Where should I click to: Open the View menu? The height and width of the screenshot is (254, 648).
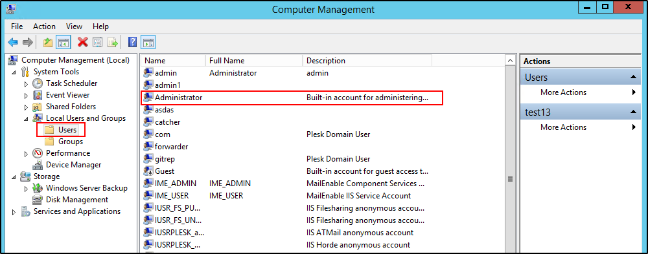click(75, 26)
